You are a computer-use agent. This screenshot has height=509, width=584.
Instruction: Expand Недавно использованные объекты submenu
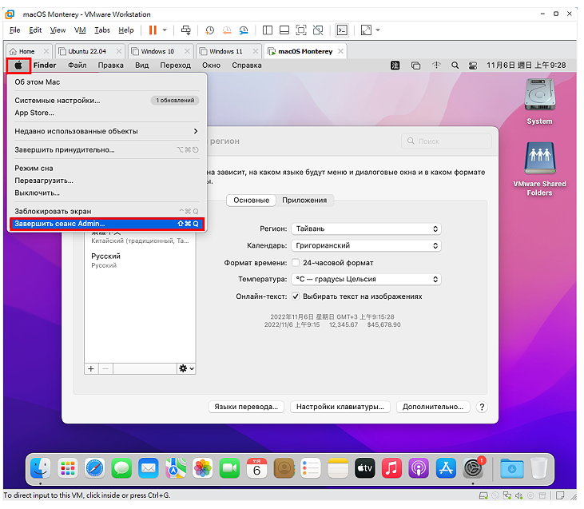[x=106, y=131]
